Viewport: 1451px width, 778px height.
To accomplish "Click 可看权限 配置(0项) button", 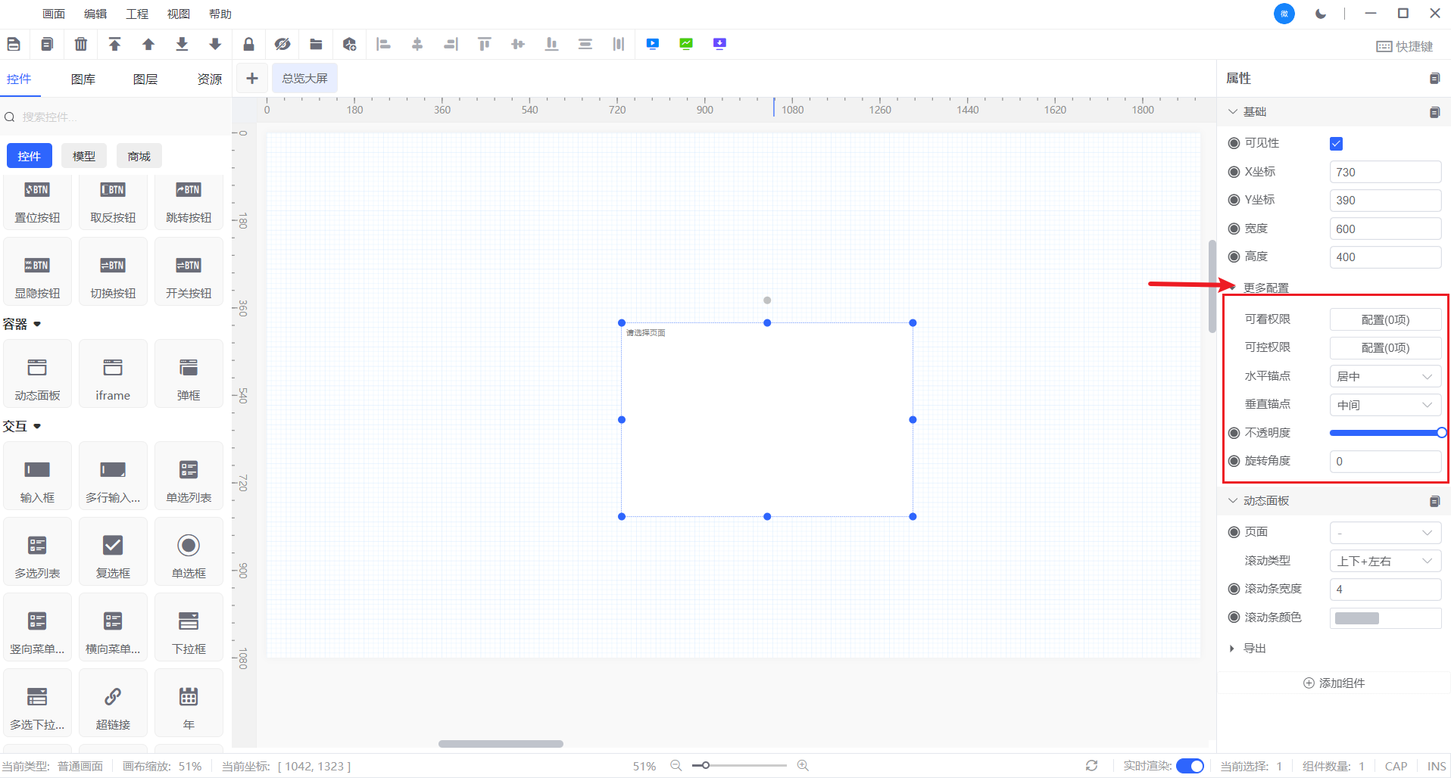I will pos(1385,319).
